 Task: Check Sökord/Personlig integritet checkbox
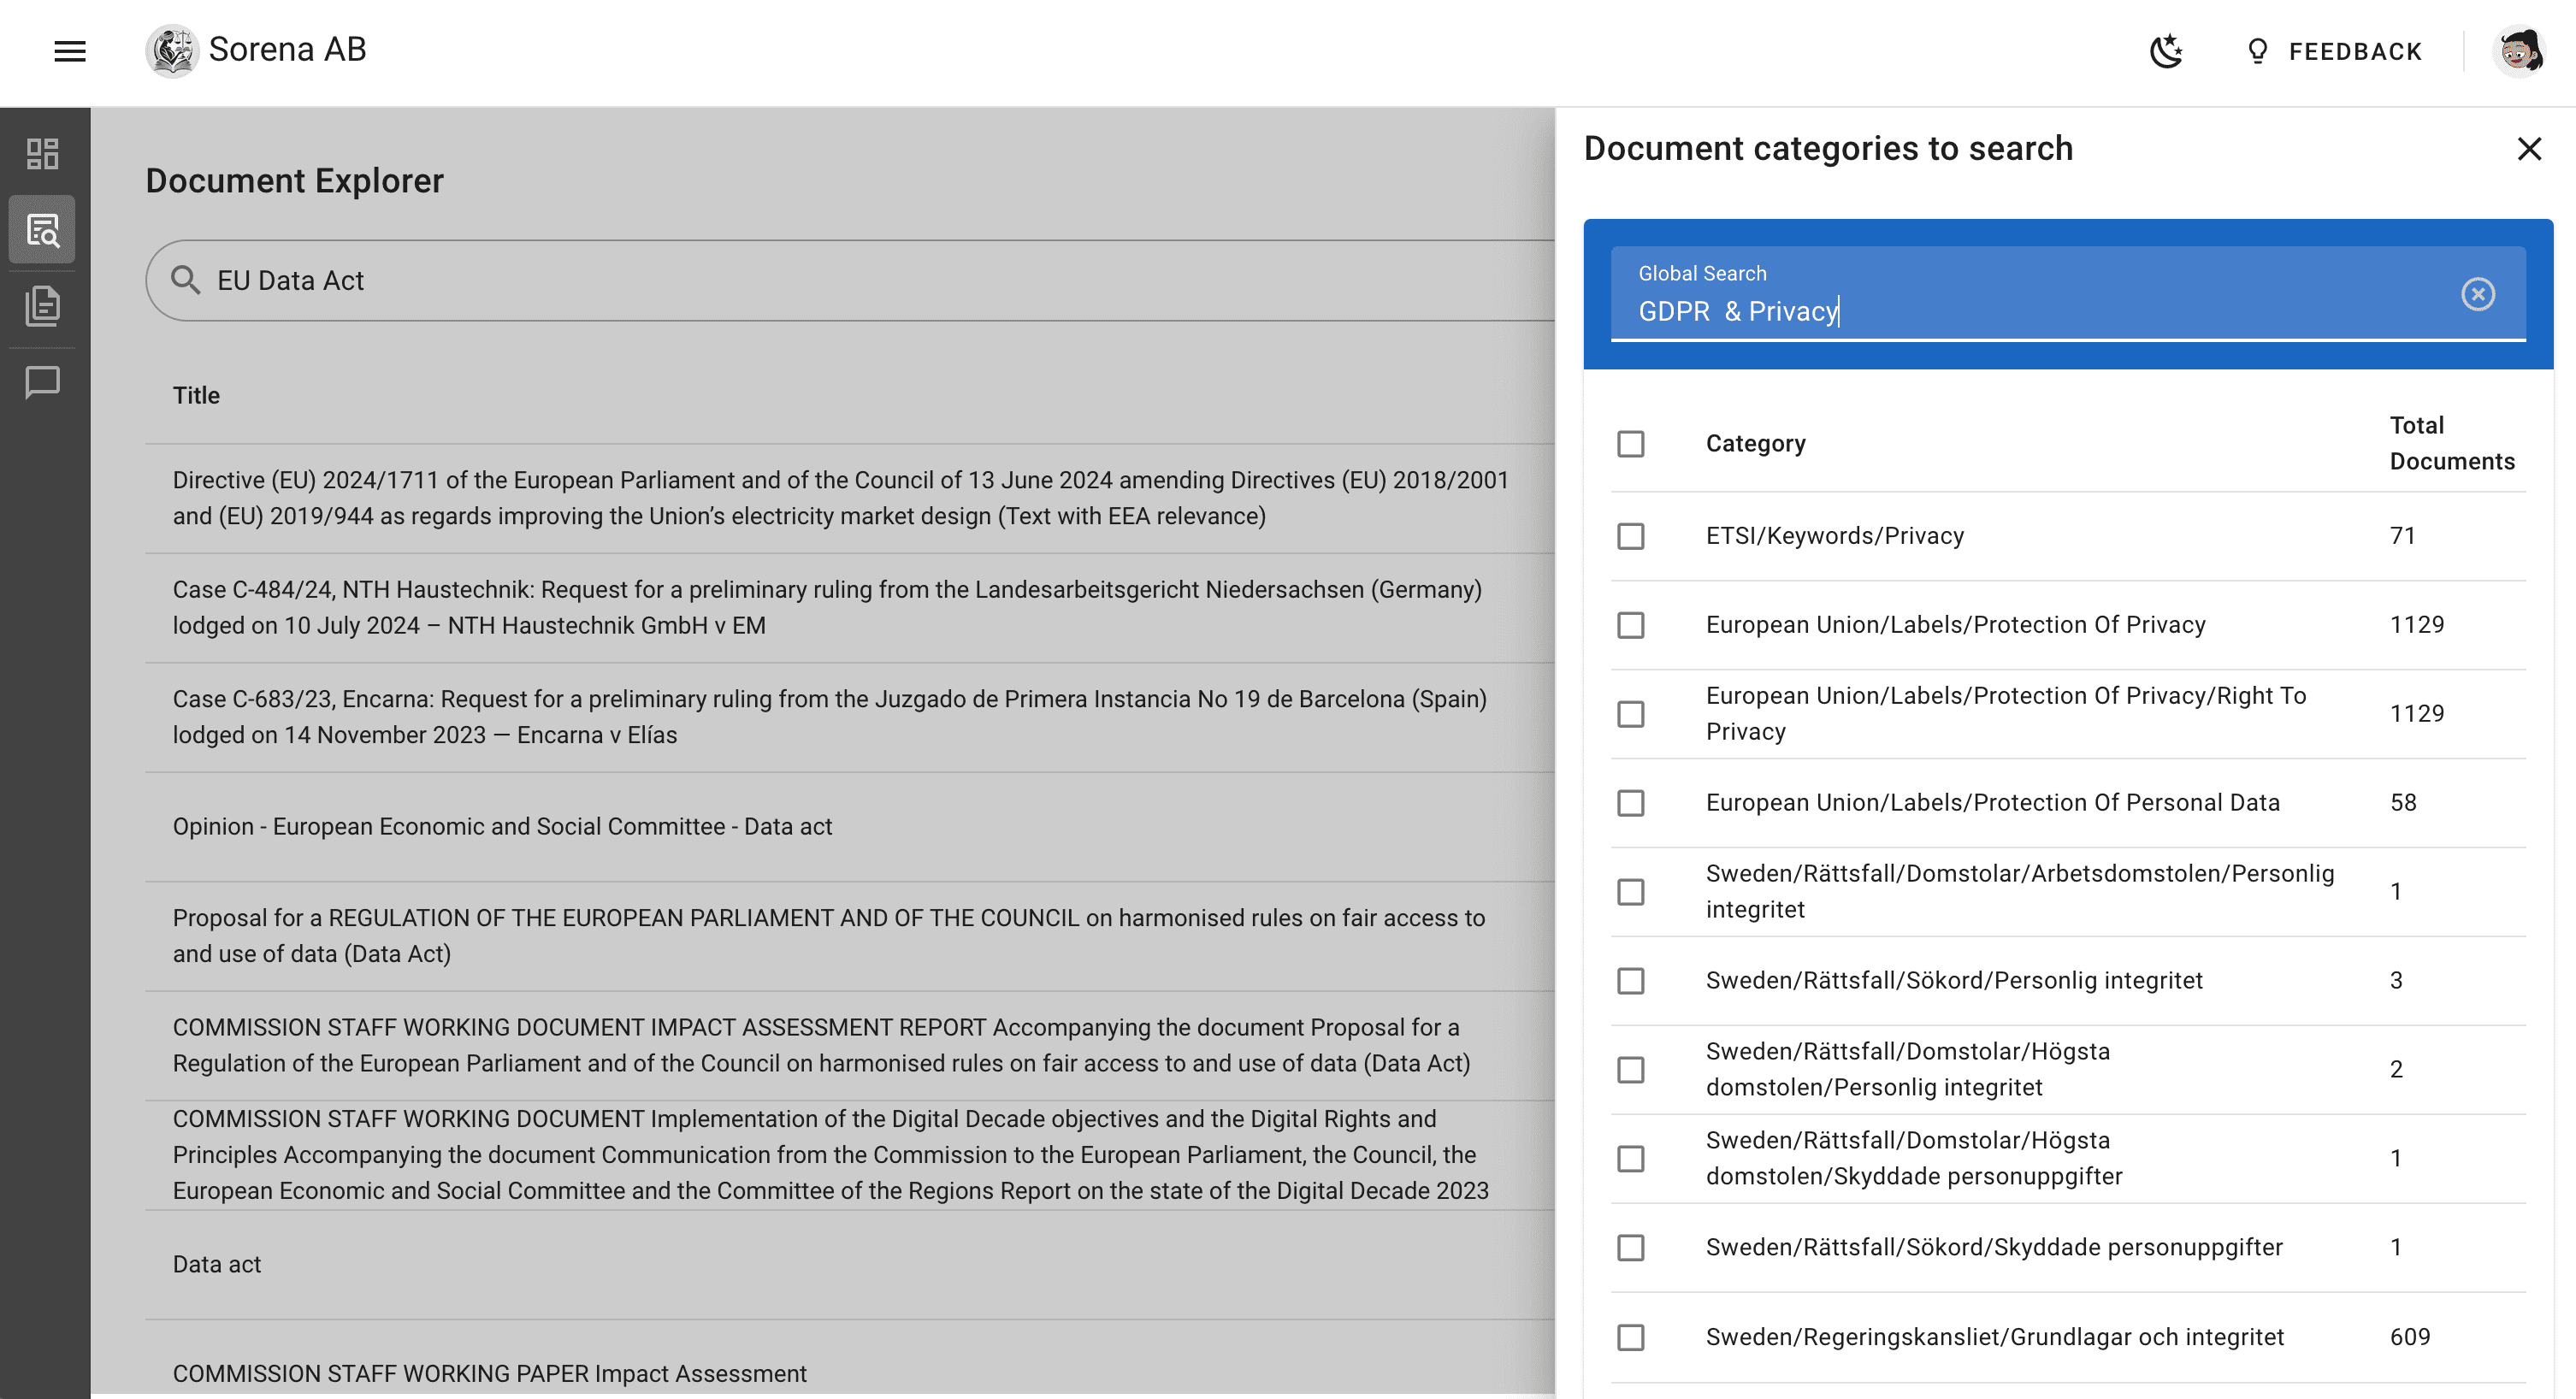[1631, 981]
